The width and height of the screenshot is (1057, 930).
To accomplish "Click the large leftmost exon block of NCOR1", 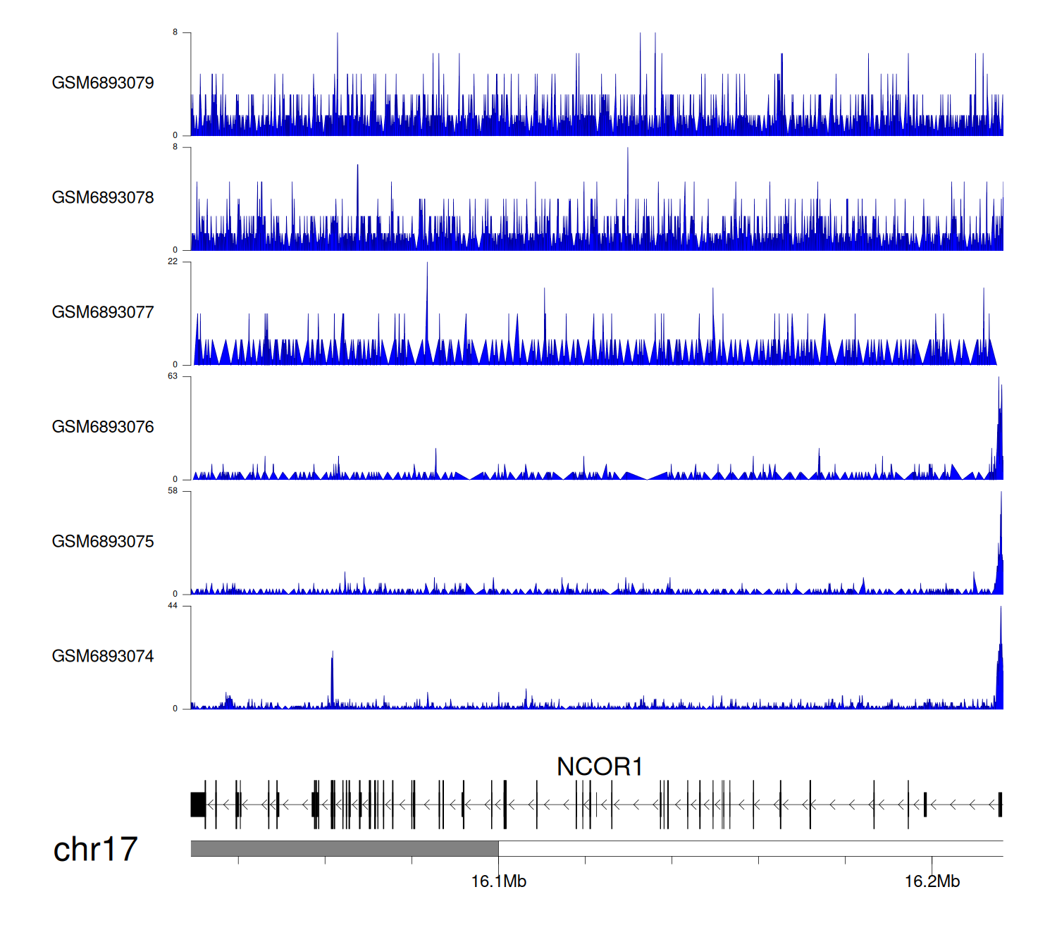I will click(198, 805).
